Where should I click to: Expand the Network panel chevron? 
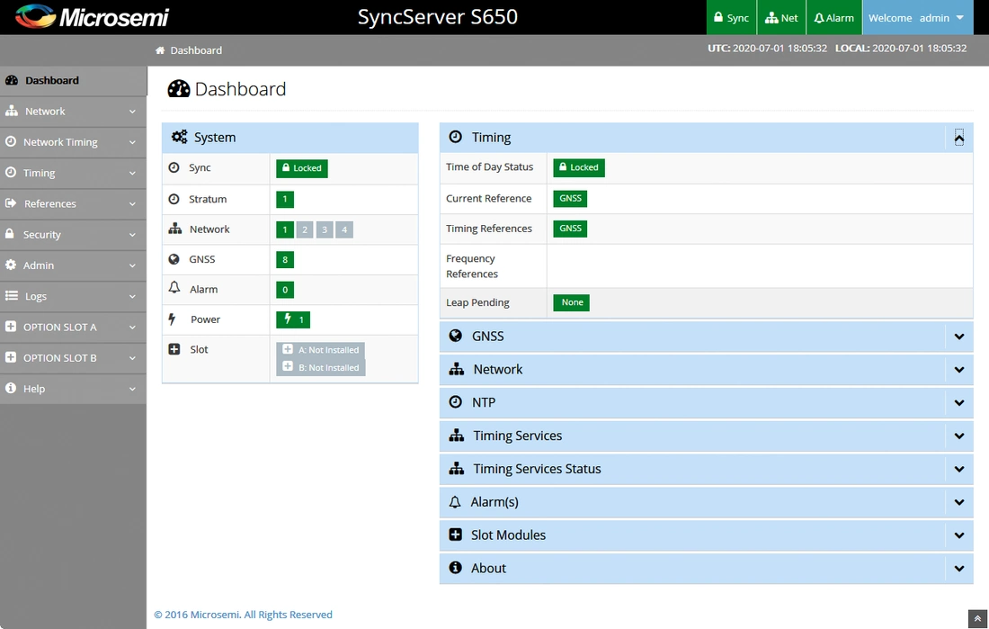pyautogui.click(x=959, y=370)
